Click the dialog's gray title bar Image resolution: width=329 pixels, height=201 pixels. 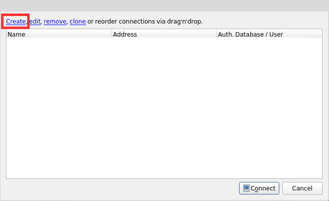[164, 5]
